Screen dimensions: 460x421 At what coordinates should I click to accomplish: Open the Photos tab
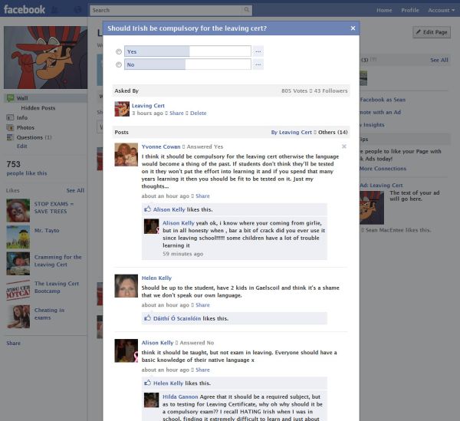click(25, 127)
